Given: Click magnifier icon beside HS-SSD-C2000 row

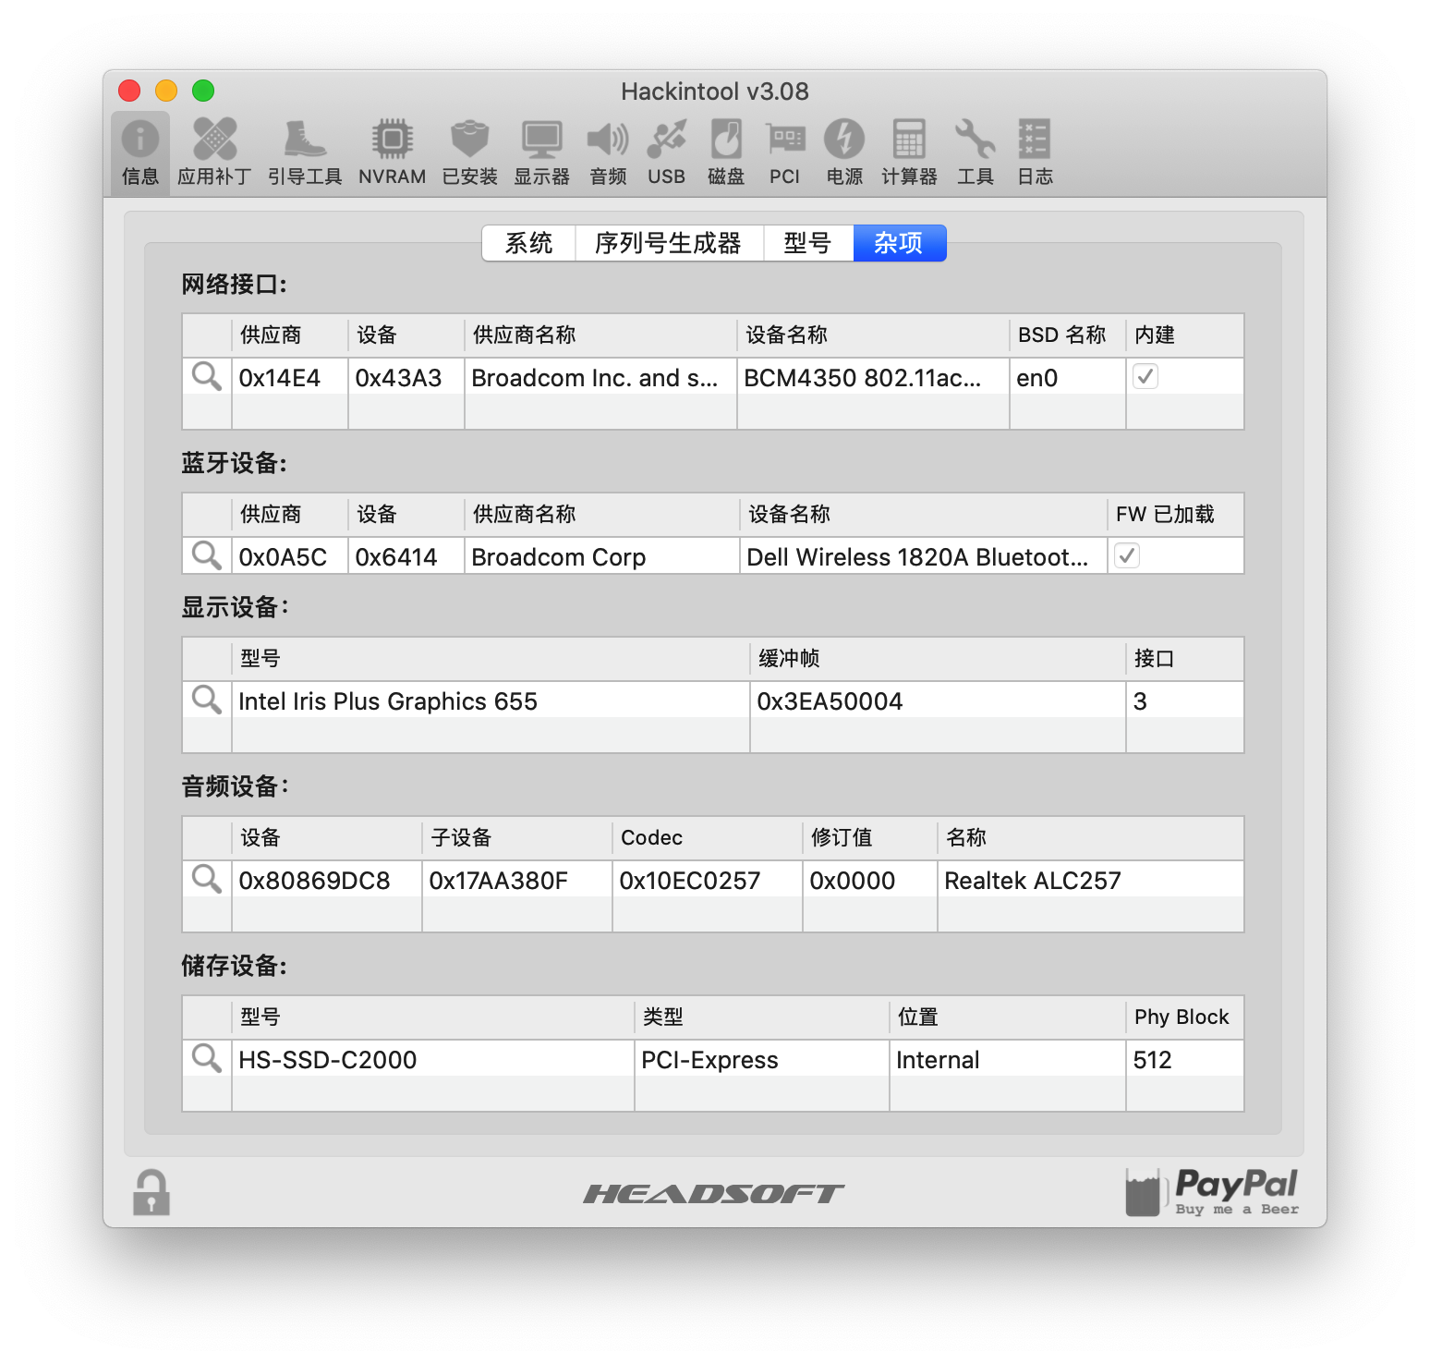Looking at the screenshot, I should pyautogui.click(x=206, y=1058).
